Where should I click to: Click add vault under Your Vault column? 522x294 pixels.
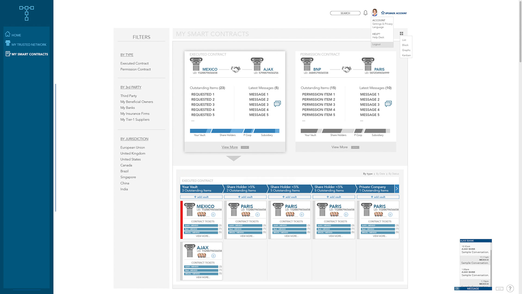pos(201,197)
